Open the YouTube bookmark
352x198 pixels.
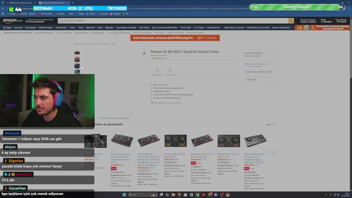(22, 13)
